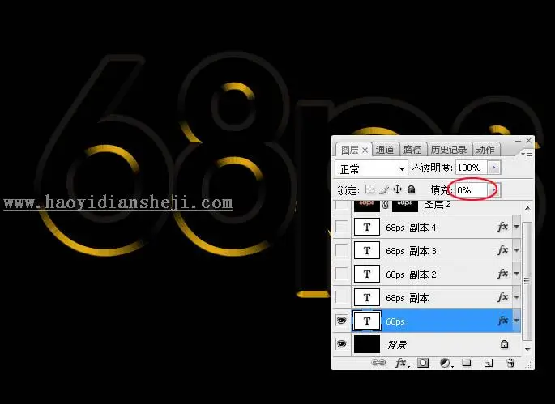Select the 68ps 副本 2 layer name
The width and height of the screenshot is (555, 404).
coord(411,274)
